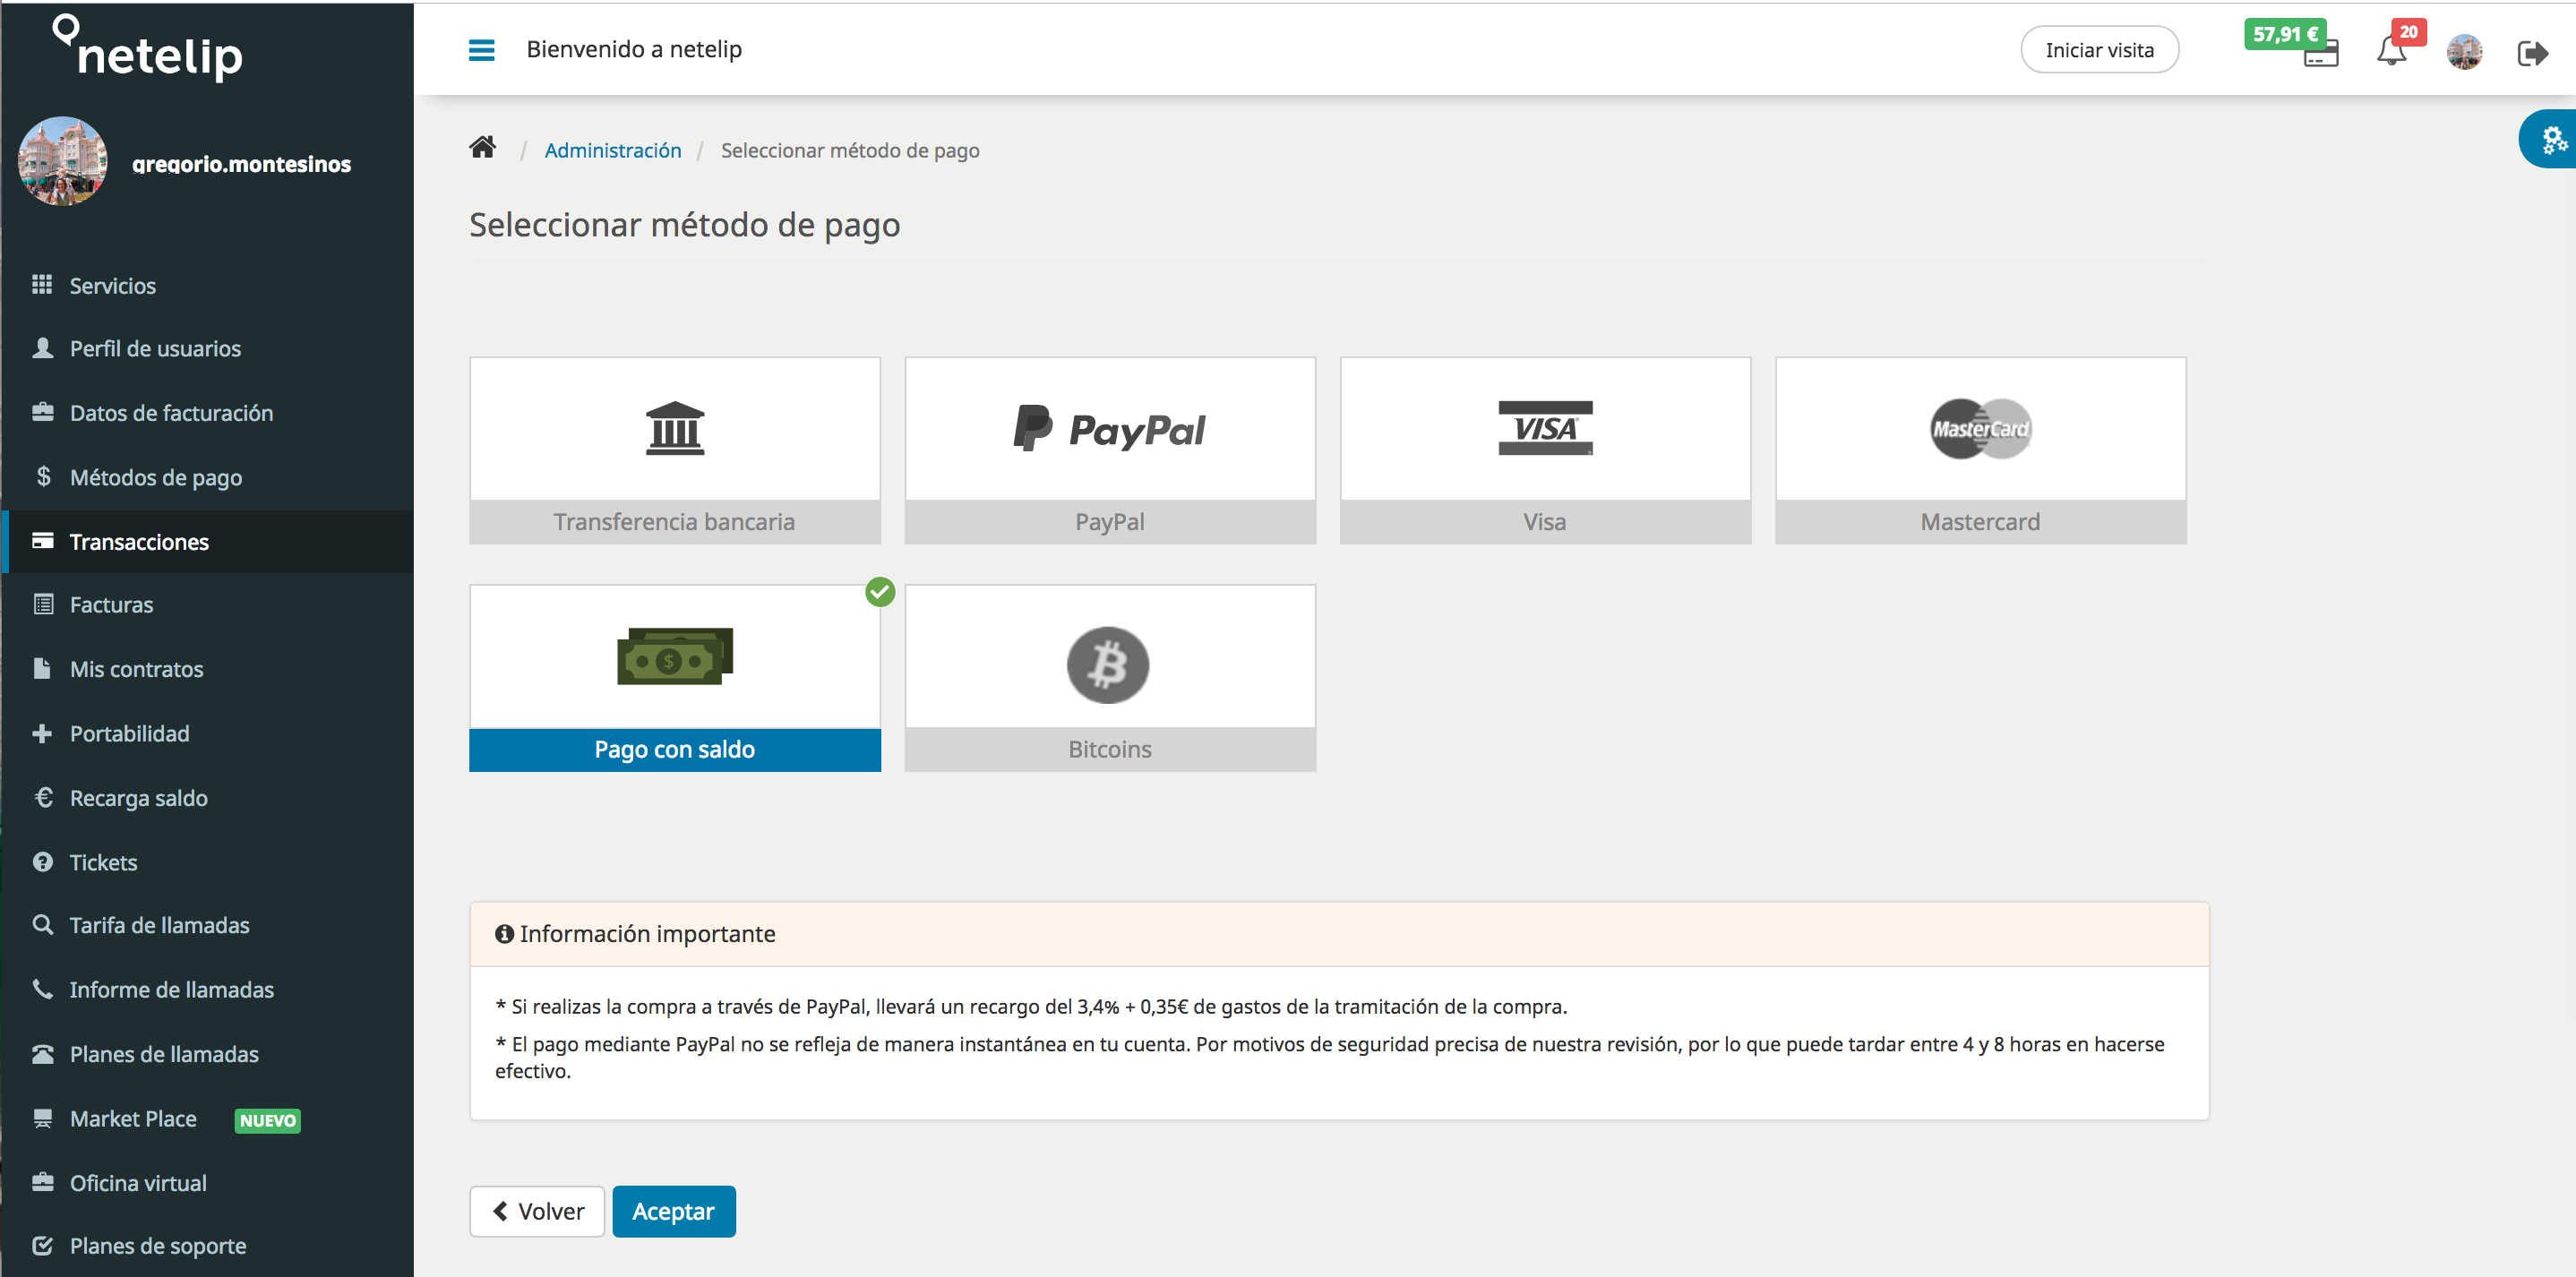This screenshot has height=1277, width=2576.
Task: Click the notification bell icon
Action: pos(2392,49)
